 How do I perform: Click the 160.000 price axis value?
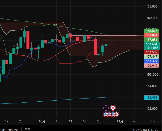(x=152, y=18)
